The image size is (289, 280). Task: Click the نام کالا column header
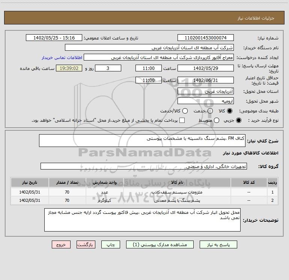[177, 182]
